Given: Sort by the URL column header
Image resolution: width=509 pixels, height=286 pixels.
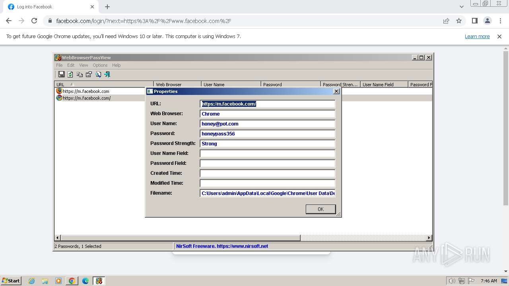Looking at the screenshot, I should [104, 84].
